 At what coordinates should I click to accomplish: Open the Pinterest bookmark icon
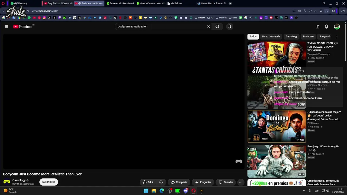[105, 18]
